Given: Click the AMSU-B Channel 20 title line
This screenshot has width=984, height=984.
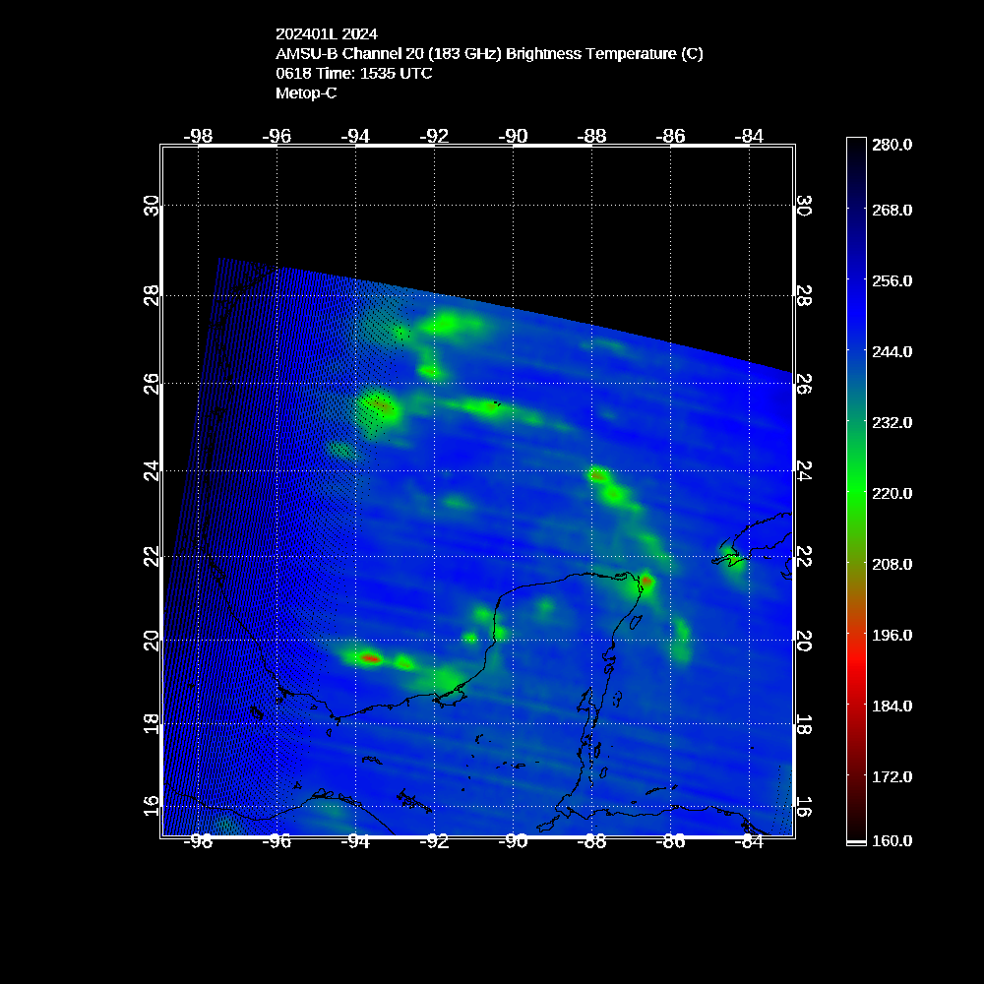Looking at the screenshot, I should pyautogui.click(x=489, y=53).
